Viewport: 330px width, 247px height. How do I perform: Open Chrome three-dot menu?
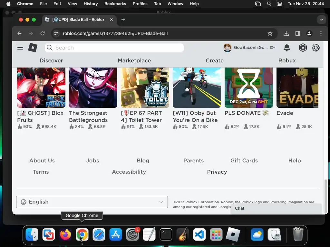[321, 33]
